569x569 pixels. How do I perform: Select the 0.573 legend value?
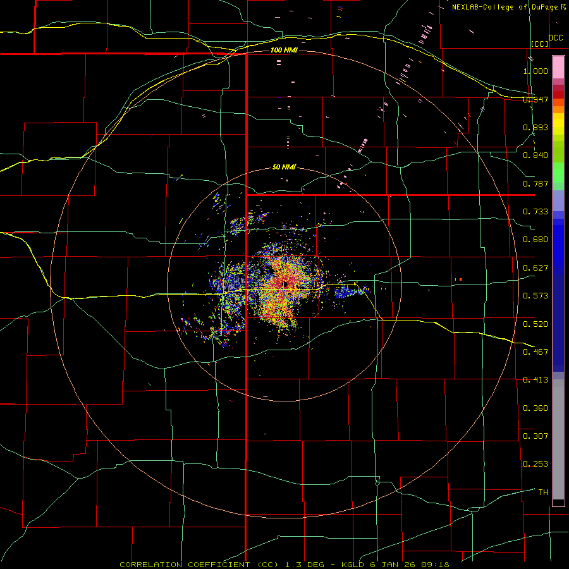[x=535, y=296]
